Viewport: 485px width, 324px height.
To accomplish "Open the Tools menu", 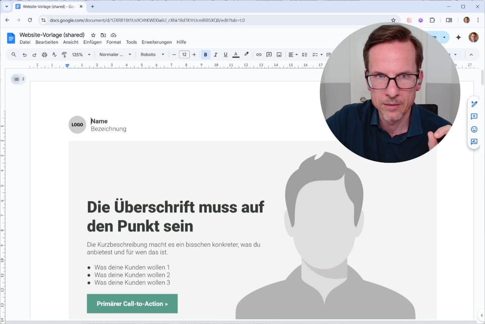I will pos(131,42).
